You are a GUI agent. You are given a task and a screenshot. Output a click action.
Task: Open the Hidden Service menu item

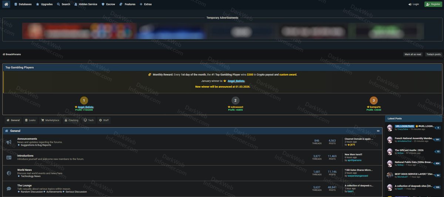pyautogui.click(x=85, y=4)
